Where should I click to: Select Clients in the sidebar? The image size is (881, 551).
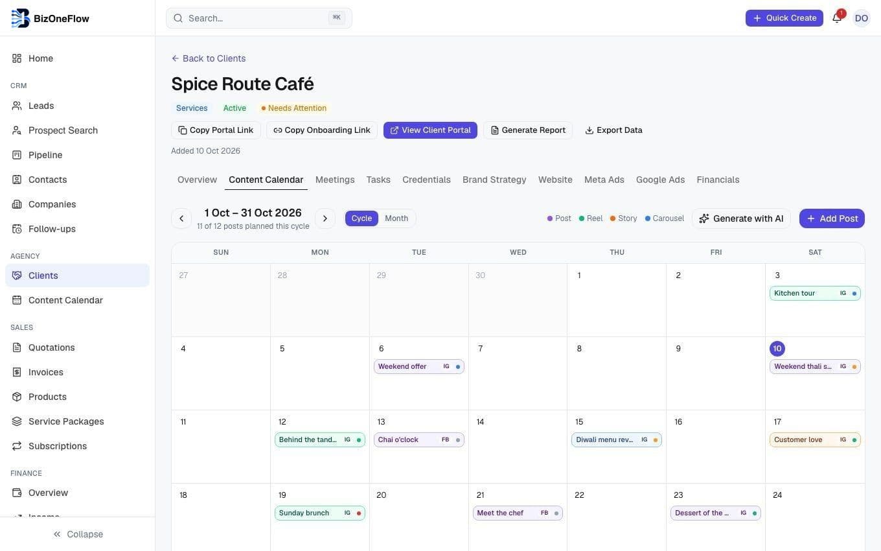[x=77, y=275]
